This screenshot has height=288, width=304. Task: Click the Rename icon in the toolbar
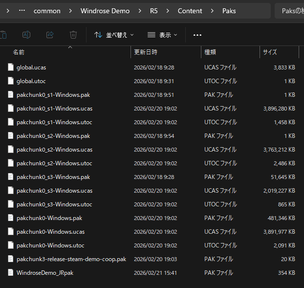coord(26,35)
